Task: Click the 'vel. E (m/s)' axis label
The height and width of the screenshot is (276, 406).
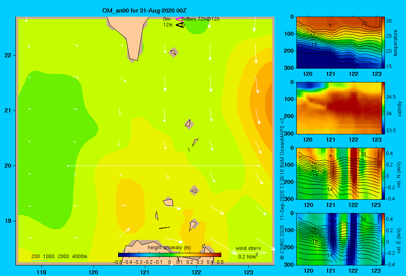Action: [399, 241]
